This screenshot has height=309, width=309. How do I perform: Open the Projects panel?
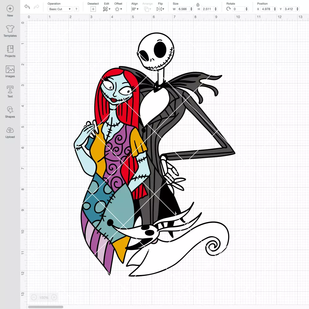tap(10, 51)
